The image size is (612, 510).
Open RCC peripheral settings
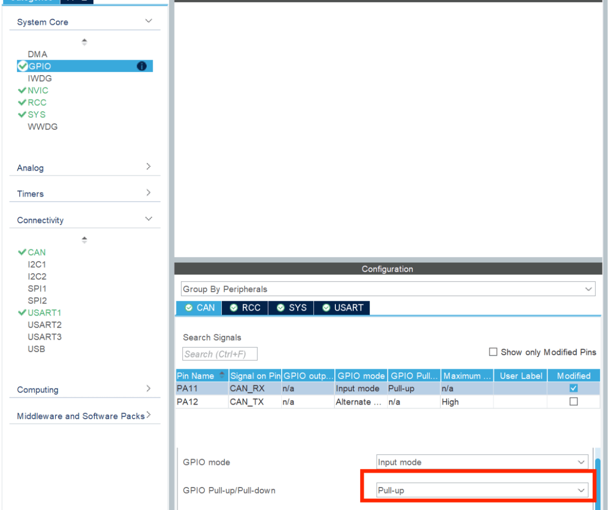coord(37,102)
